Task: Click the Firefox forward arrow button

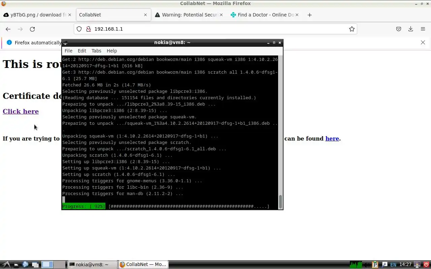Action: tap(20, 29)
